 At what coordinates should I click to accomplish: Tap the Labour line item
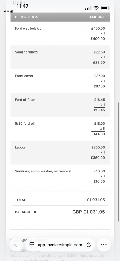(60, 152)
